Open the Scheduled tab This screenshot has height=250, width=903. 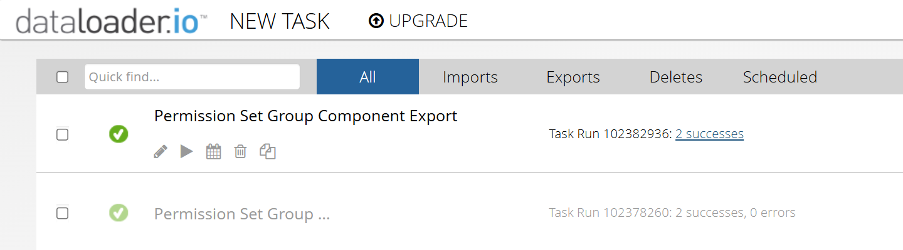click(x=780, y=77)
